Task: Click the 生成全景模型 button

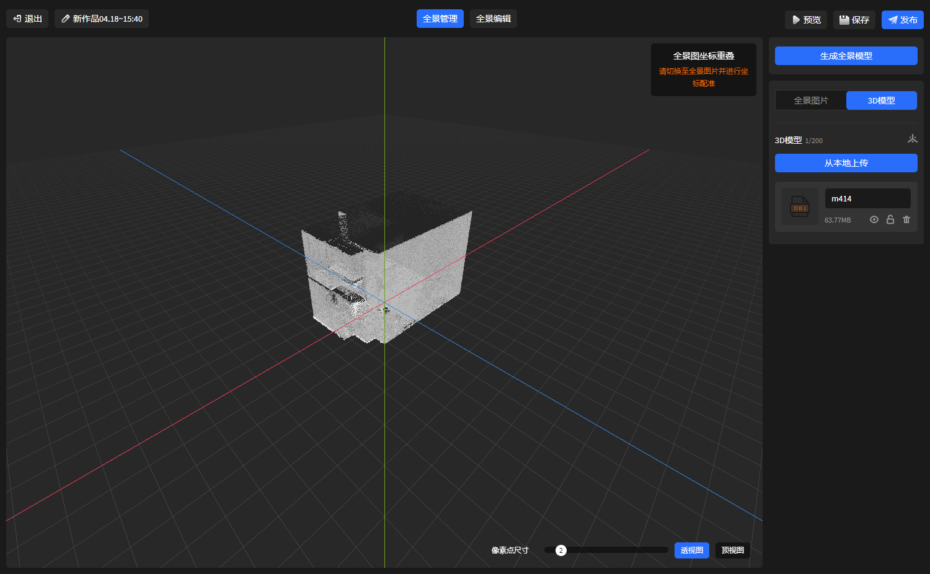Action: [846, 56]
